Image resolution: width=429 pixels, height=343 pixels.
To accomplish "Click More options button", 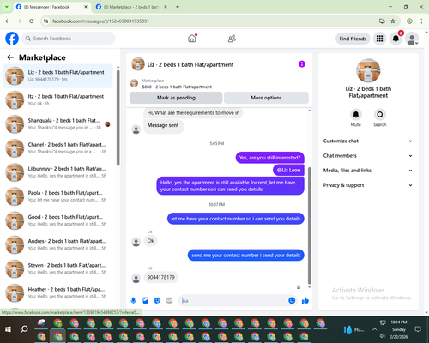I will tap(266, 98).
